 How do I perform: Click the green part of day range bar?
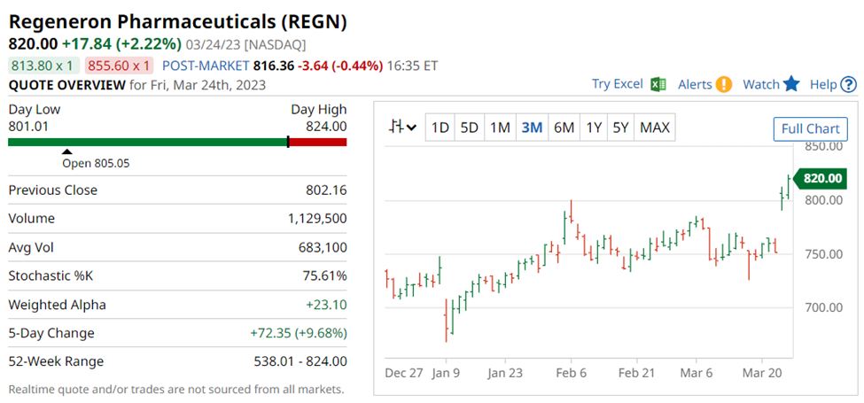point(148,142)
